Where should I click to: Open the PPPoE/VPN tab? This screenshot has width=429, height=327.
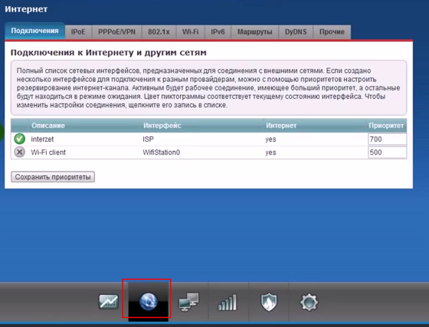point(116,32)
